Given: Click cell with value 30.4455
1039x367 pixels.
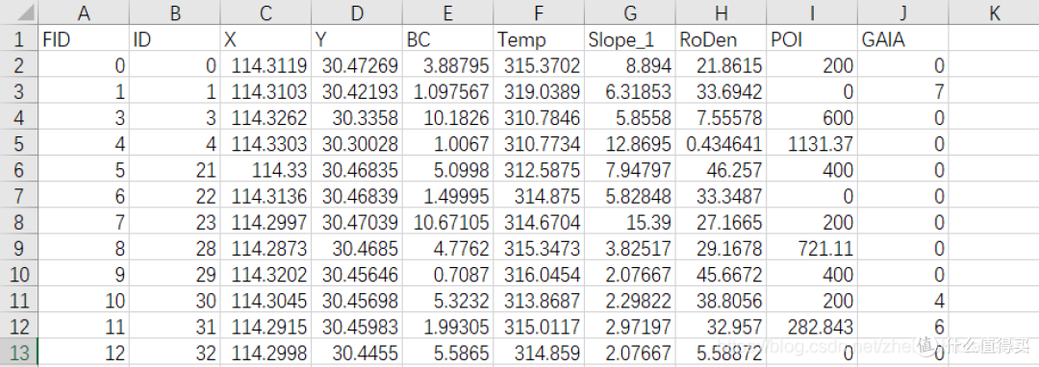Looking at the screenshot, I should (357, 353).
